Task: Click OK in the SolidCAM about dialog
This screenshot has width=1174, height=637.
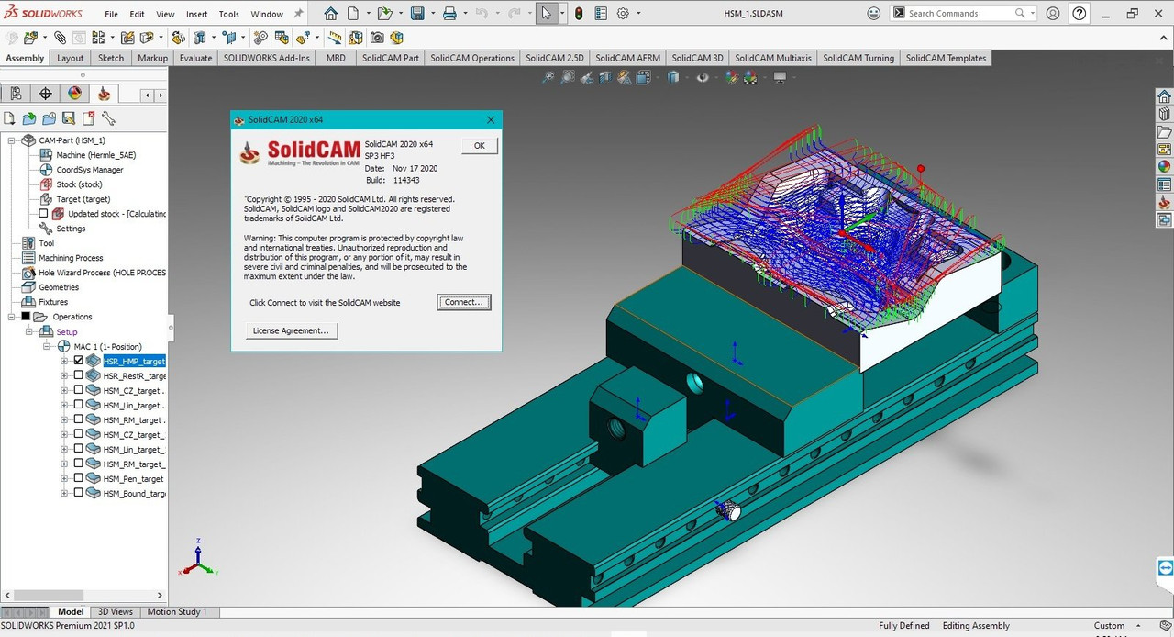Action: [x=479, y=146]
